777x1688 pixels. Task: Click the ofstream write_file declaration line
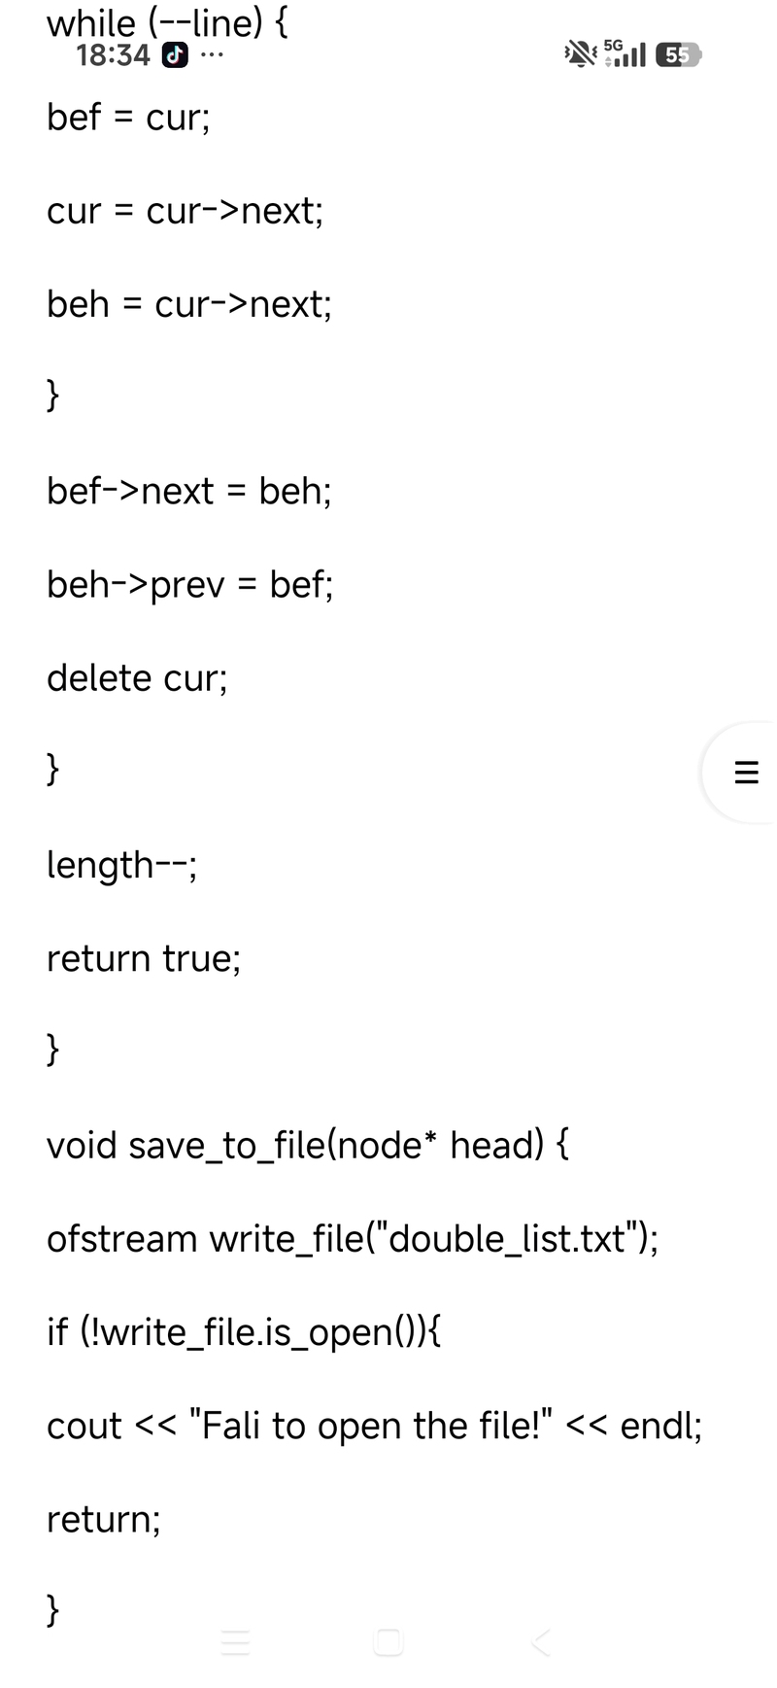click(353, 1239)
